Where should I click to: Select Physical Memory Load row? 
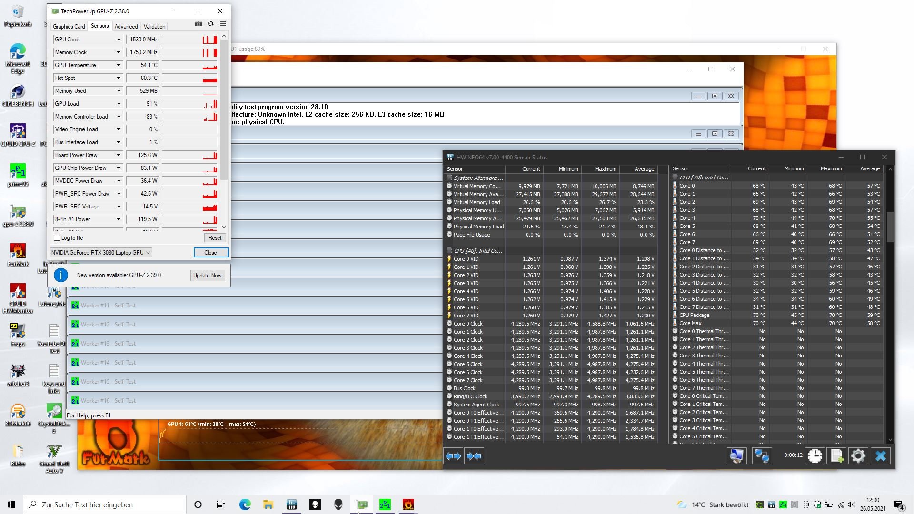point(551,227)
